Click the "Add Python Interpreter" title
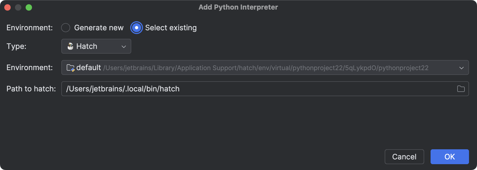 pyautogui.click(x=238, y=7)
